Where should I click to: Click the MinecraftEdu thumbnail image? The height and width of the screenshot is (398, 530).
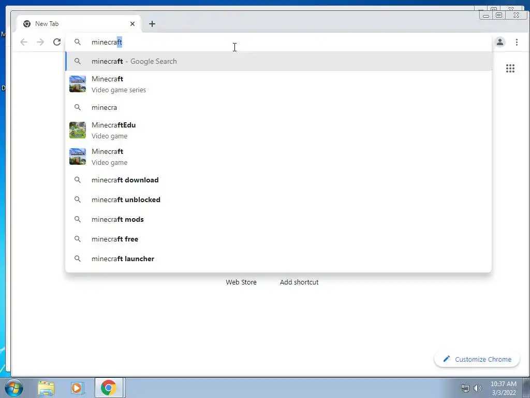78,130
